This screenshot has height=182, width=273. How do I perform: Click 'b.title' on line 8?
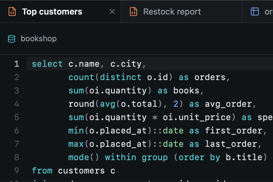[244, 157]
